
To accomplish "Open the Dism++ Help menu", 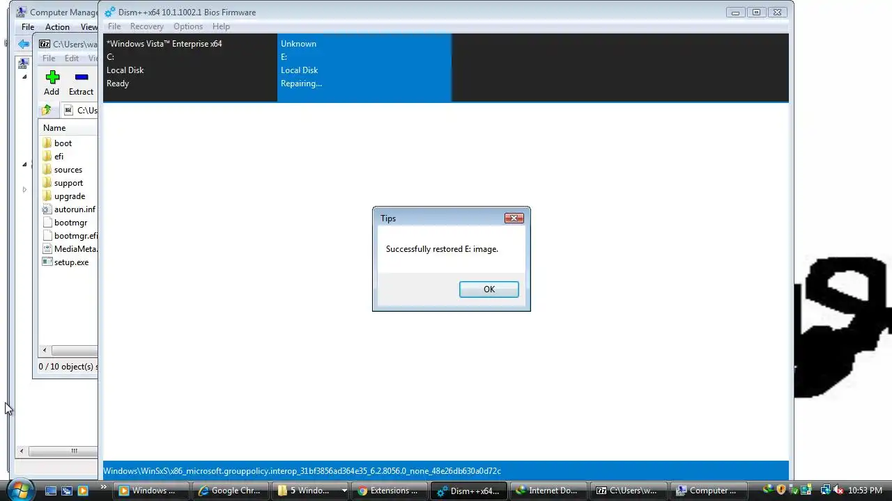I will coord(221,26).
